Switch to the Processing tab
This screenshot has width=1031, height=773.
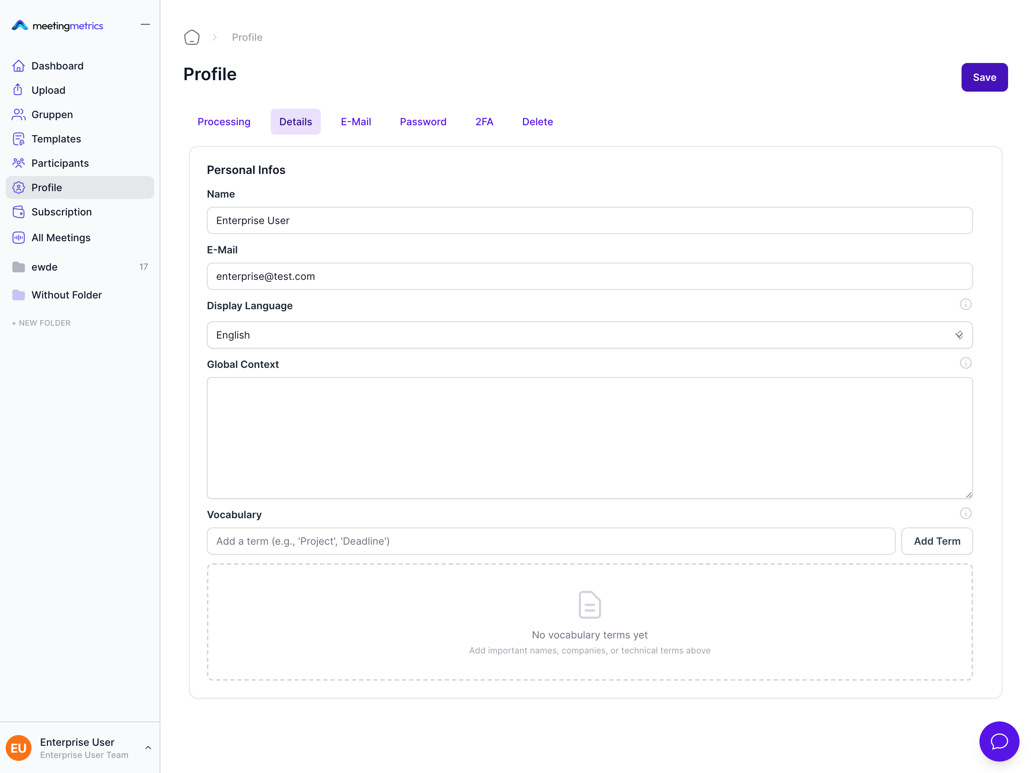[x=224, y=122]
